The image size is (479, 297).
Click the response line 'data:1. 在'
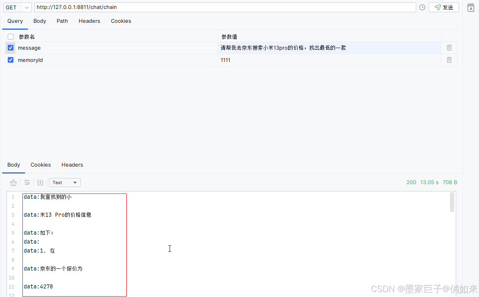40,251
